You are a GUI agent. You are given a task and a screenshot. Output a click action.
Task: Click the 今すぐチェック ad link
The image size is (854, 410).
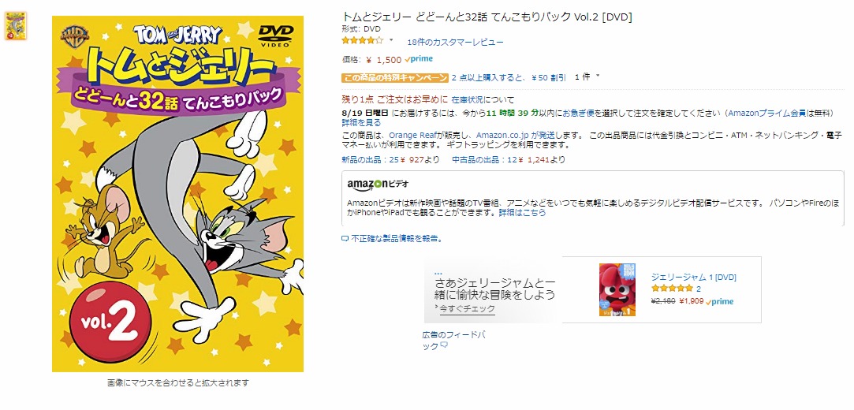pyautogui.click(x=468, y=308)
